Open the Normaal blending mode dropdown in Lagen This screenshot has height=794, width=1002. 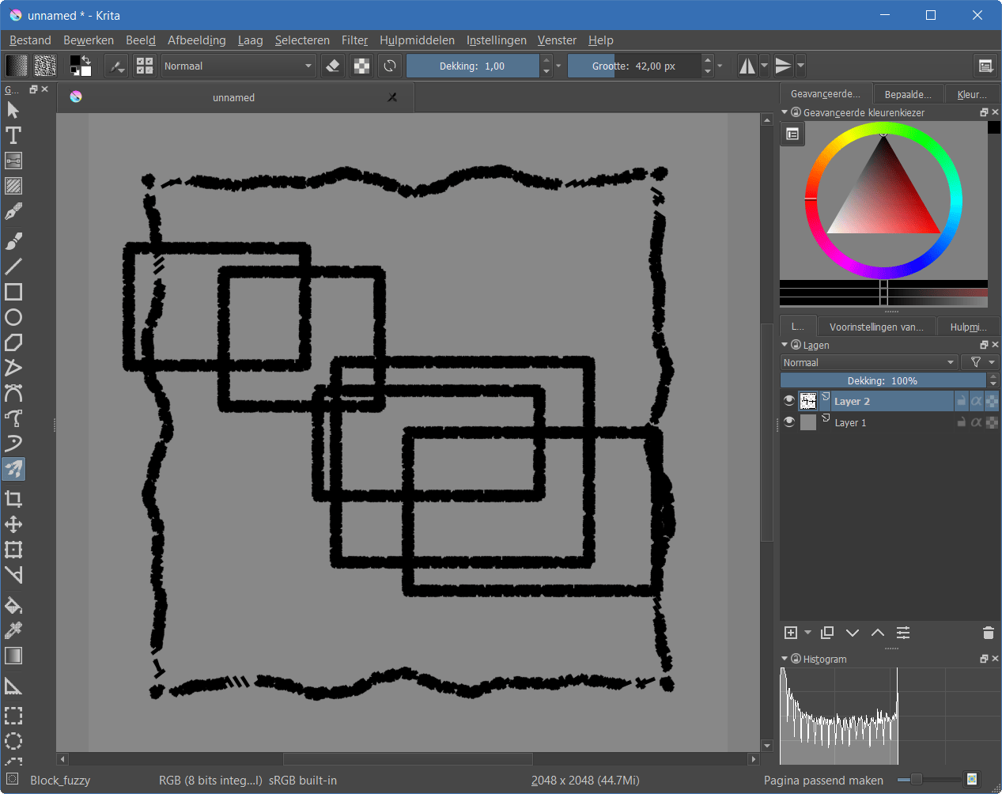coord(866,362)
